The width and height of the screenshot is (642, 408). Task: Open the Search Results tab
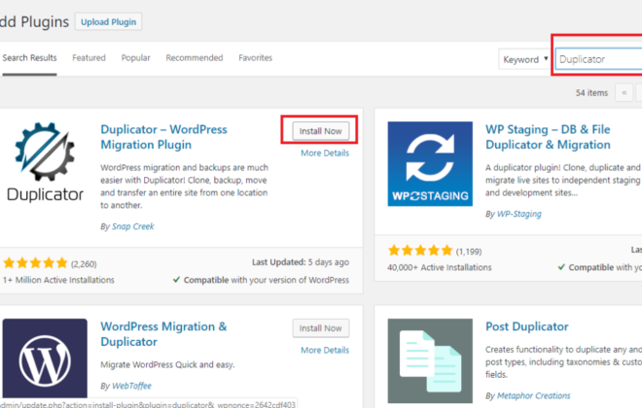tap(29, 58)
